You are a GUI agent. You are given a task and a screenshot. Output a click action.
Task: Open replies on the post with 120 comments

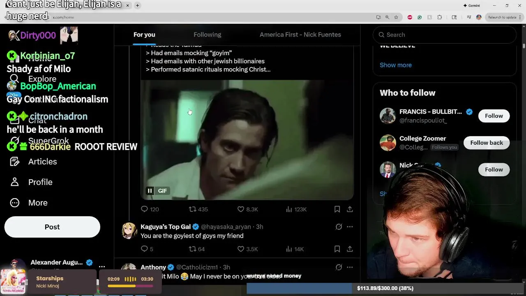pyautogui.click(x=150, y=209)
